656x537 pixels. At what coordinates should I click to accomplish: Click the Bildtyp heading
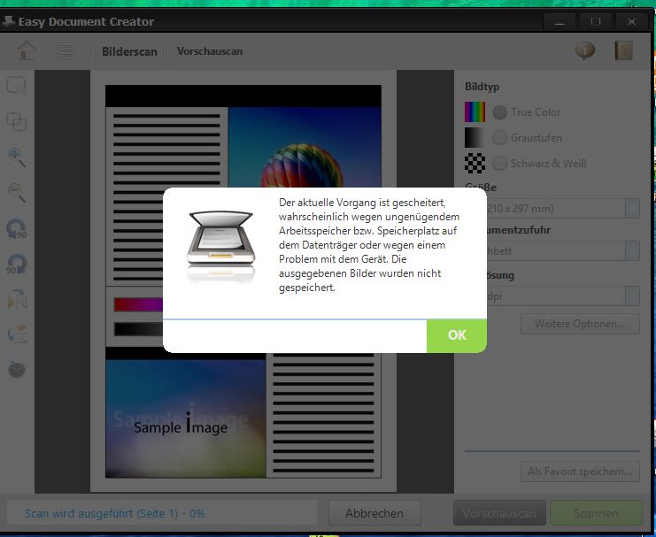tap(482, 87)
